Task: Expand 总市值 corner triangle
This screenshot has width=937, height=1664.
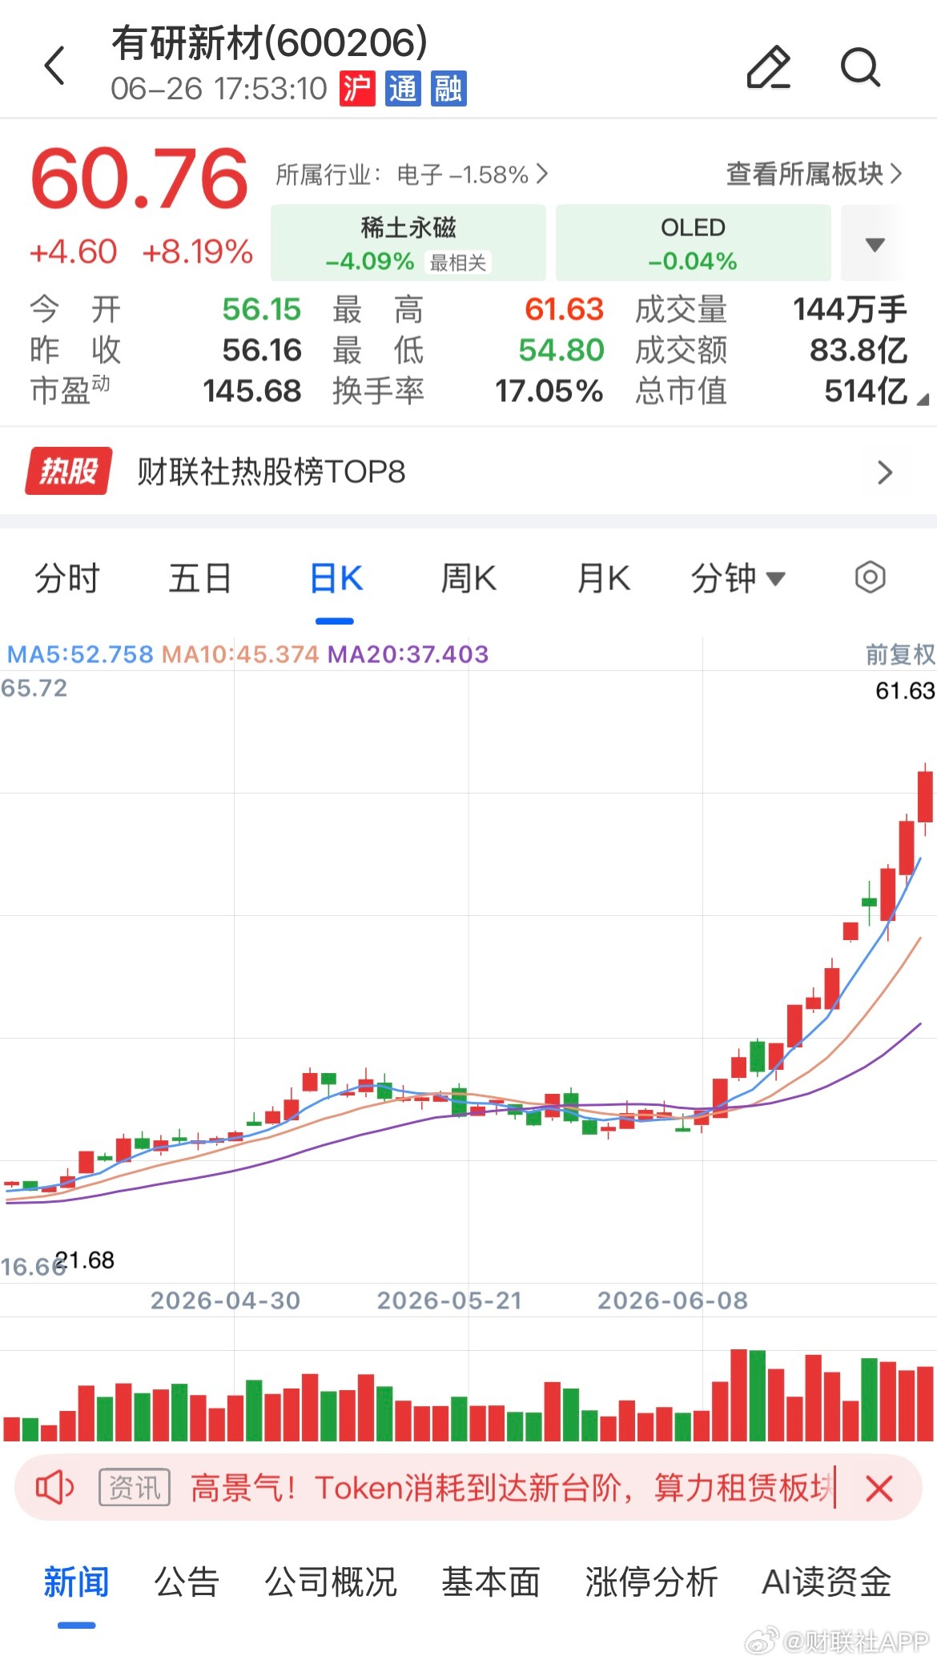Action: tap(922, 399)
